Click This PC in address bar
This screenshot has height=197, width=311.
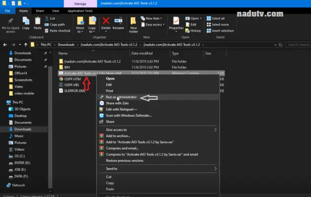(46, 45)
